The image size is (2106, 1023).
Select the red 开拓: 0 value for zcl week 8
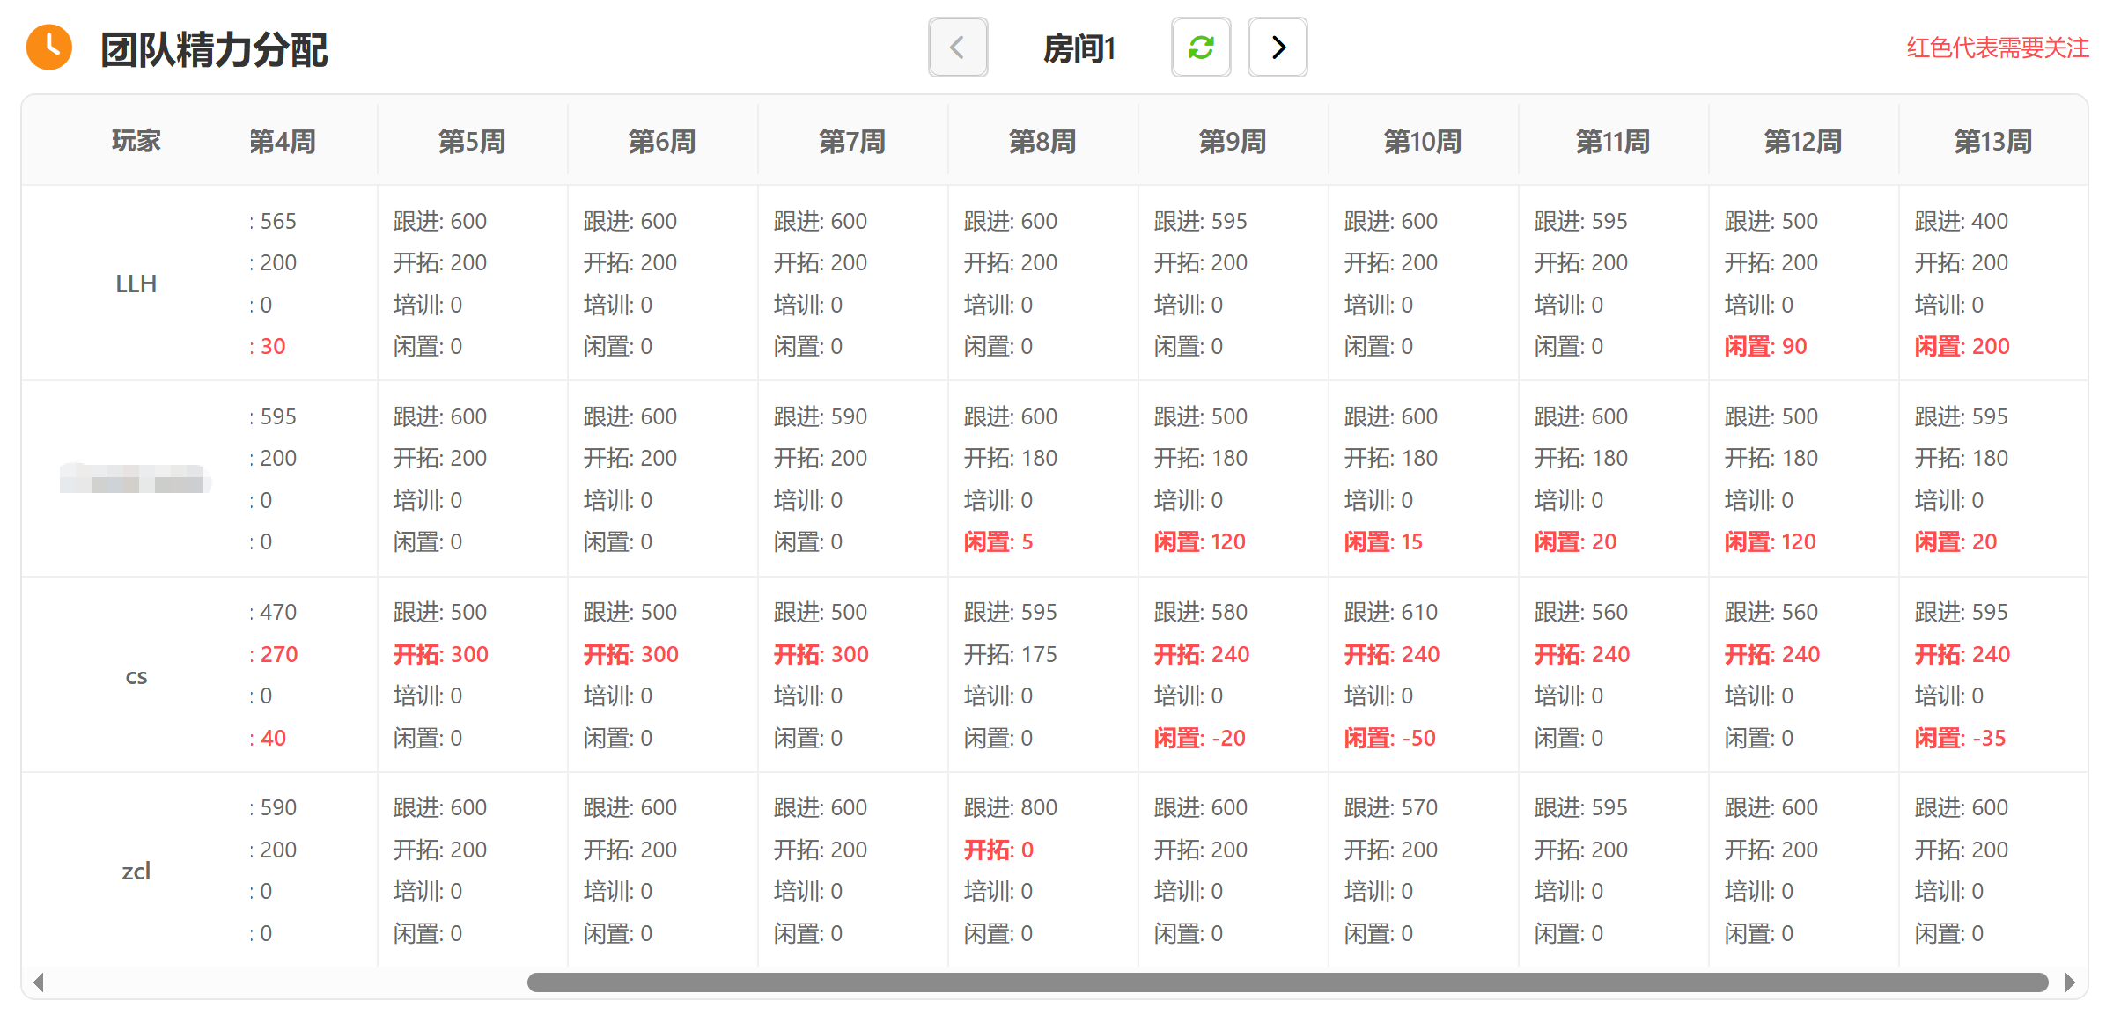(x=998, y=850)
